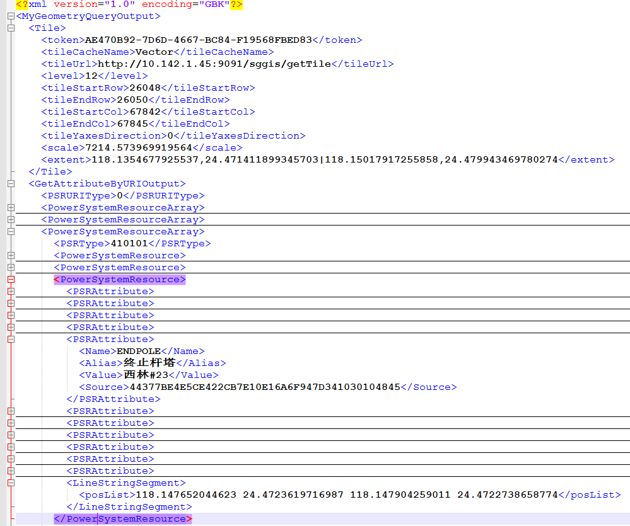Image resolution: width=630 pixels, height=526 pixels.
Task: Click the XML declaration encoding="GBK"
Action: pos(185,4)
